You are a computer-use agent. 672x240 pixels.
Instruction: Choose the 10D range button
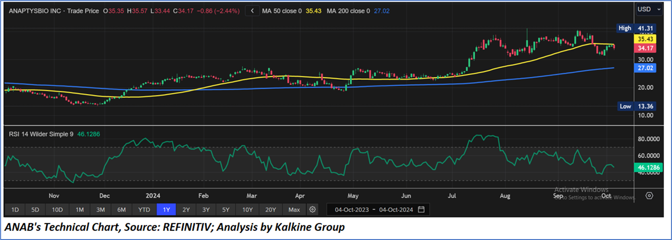point(58,210)
